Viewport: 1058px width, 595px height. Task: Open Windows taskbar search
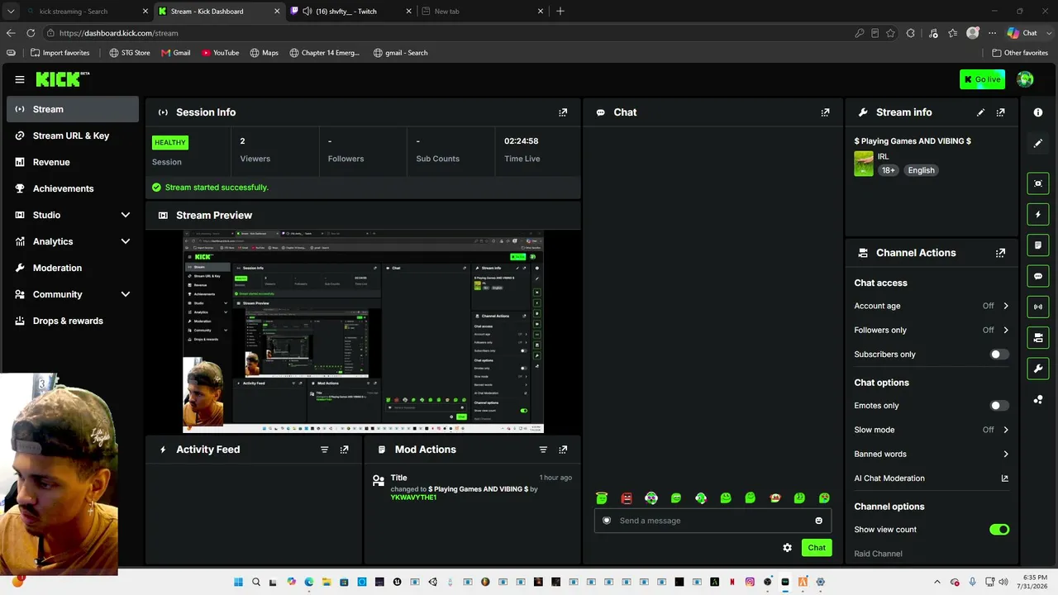click(256, 582)
